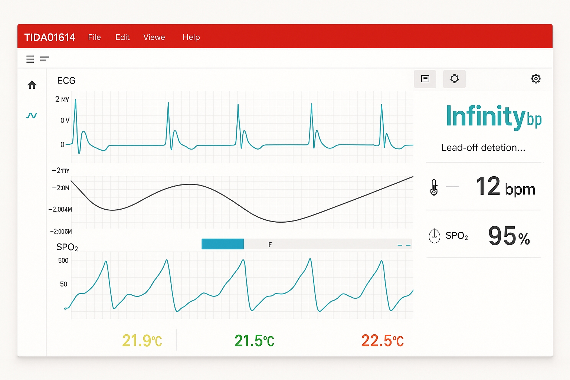Click the settings gear in the top right corner
570x380 pixels.
click(x=535, y=79)
